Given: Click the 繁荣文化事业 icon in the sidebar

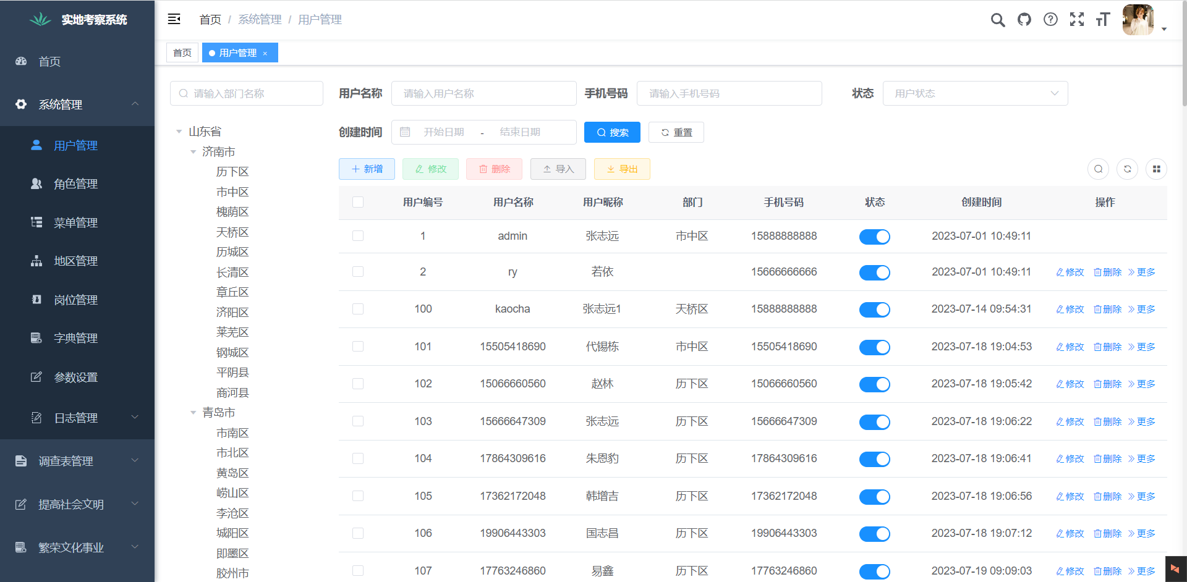Looking at the screenshot, I should tap(21, 547).
